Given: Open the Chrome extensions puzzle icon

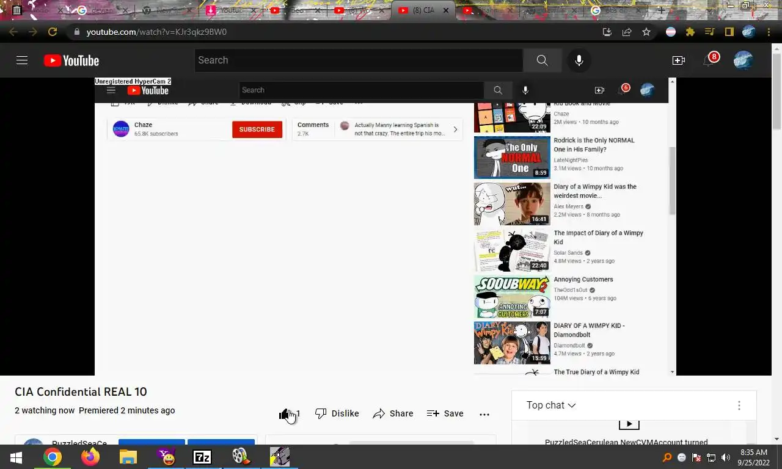Looking at the screenshot, I should coord(690,32).
